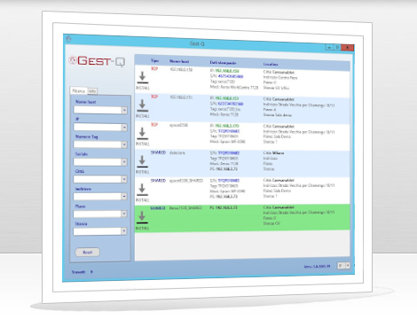Click the host name in the green row
417x319 pixels.
(x=185, y=208)
